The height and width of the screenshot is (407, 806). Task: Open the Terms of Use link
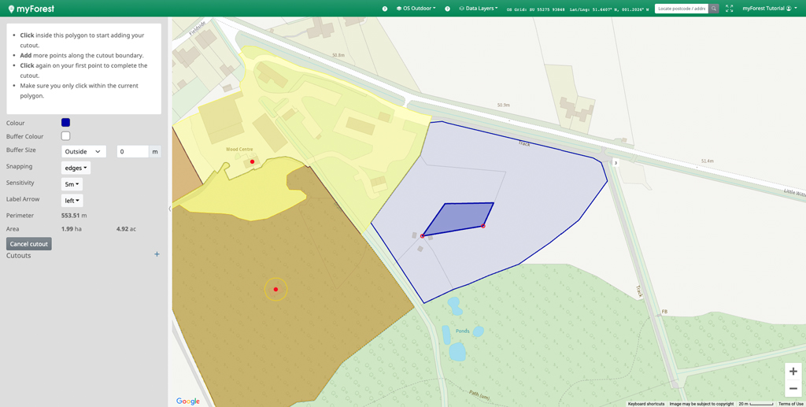point(790,404)
